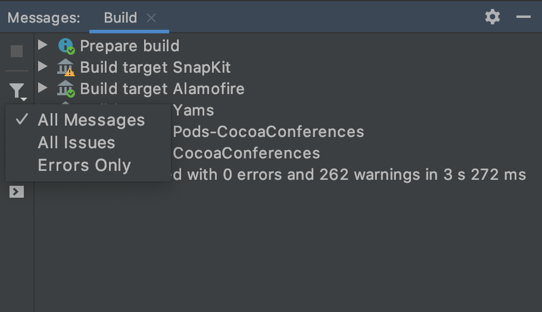Expand the Build target SnapKit node
542x312 pixels.
pos(42,67)
